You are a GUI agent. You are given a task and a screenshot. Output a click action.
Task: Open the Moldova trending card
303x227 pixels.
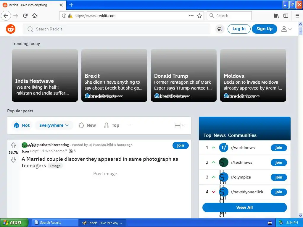click(x=253, y=75)
